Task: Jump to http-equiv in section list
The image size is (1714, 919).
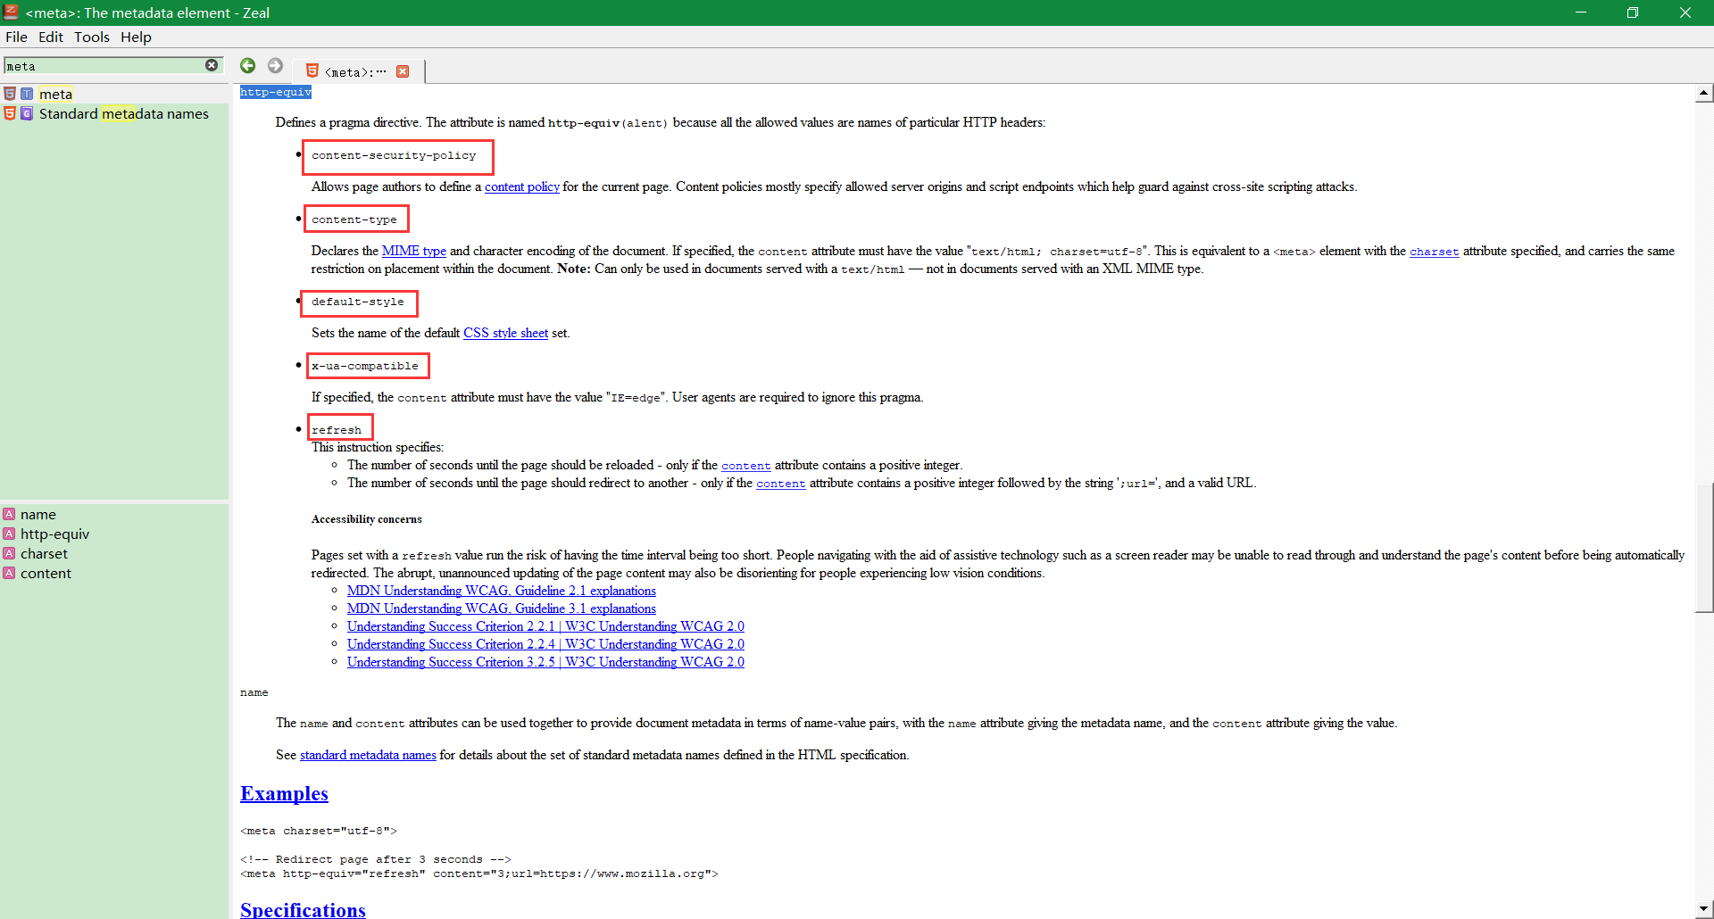Action: [54, 534]
